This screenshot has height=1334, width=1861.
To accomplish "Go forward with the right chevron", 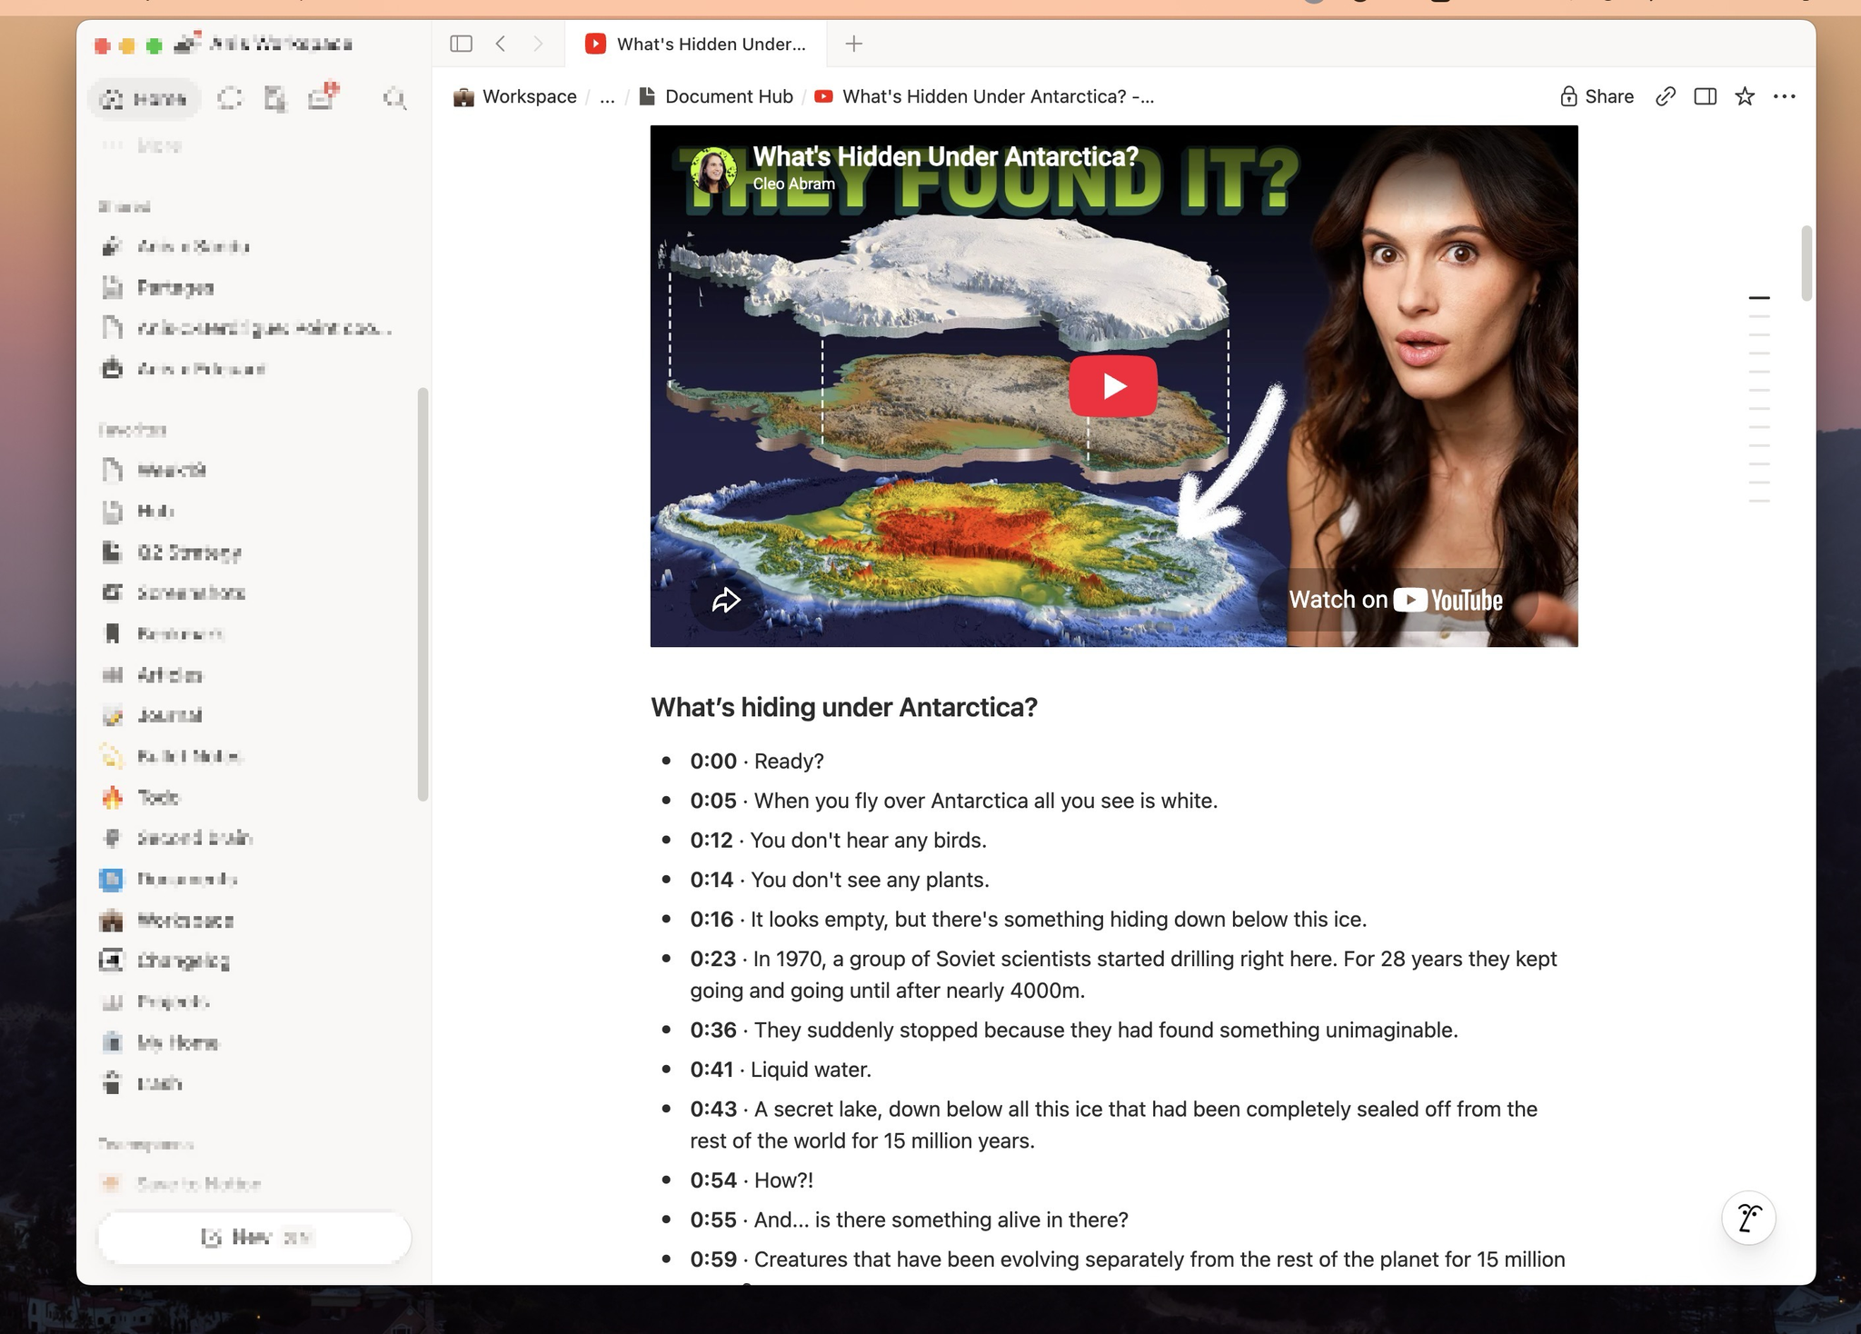I will click(x=538, y=44).
